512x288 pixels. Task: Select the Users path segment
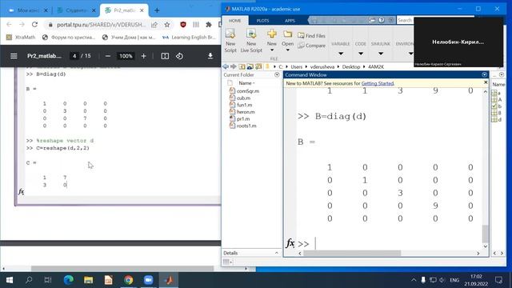(297, 66)
